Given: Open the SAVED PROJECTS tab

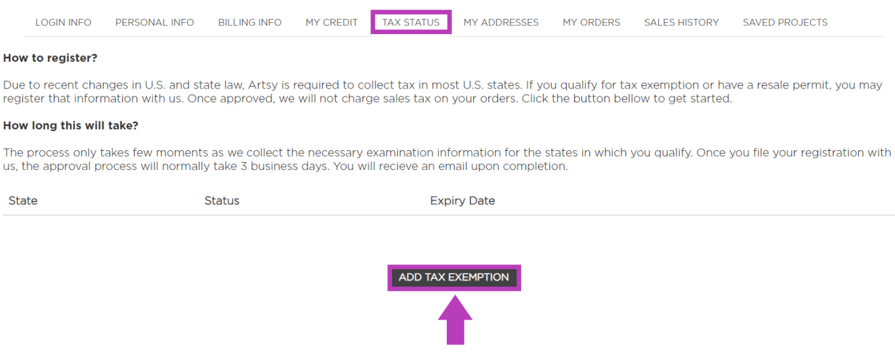Looking at the screenshot, I should coord(785,22).
